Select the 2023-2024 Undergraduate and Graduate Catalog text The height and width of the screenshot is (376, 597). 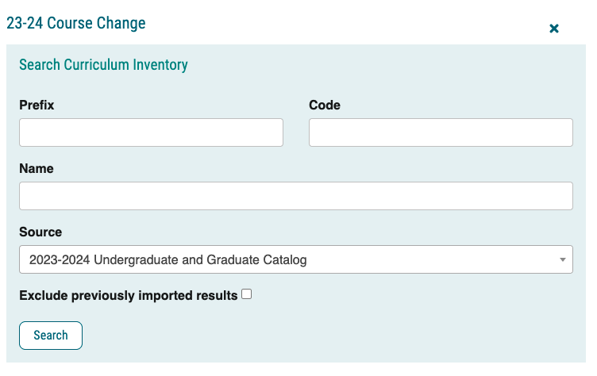point(168,259)
